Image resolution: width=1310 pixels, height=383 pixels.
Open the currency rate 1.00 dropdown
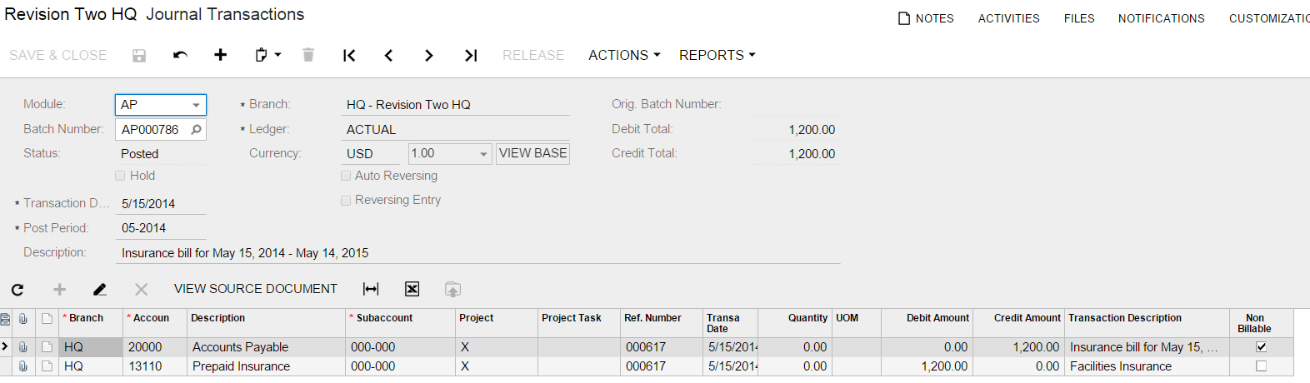pos(483,154)
